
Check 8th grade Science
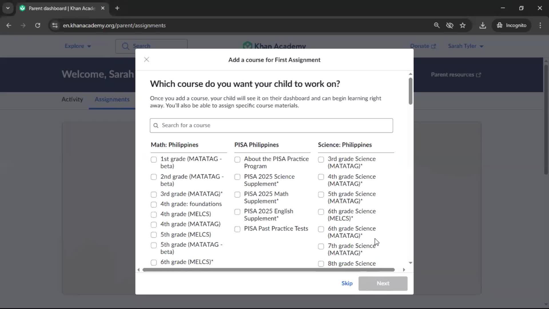(321, 264)
